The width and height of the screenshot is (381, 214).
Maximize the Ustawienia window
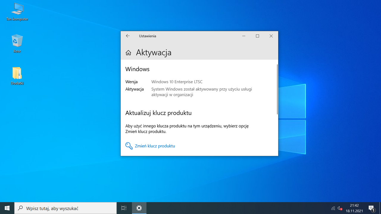pyautogui.click(x=257, y=36)
